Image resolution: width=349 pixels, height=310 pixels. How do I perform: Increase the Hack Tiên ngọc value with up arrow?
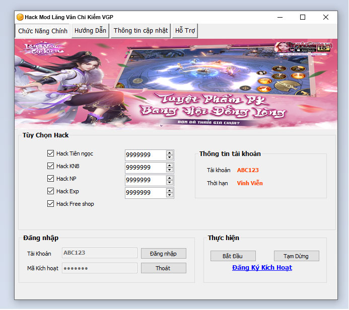(170, 153)
